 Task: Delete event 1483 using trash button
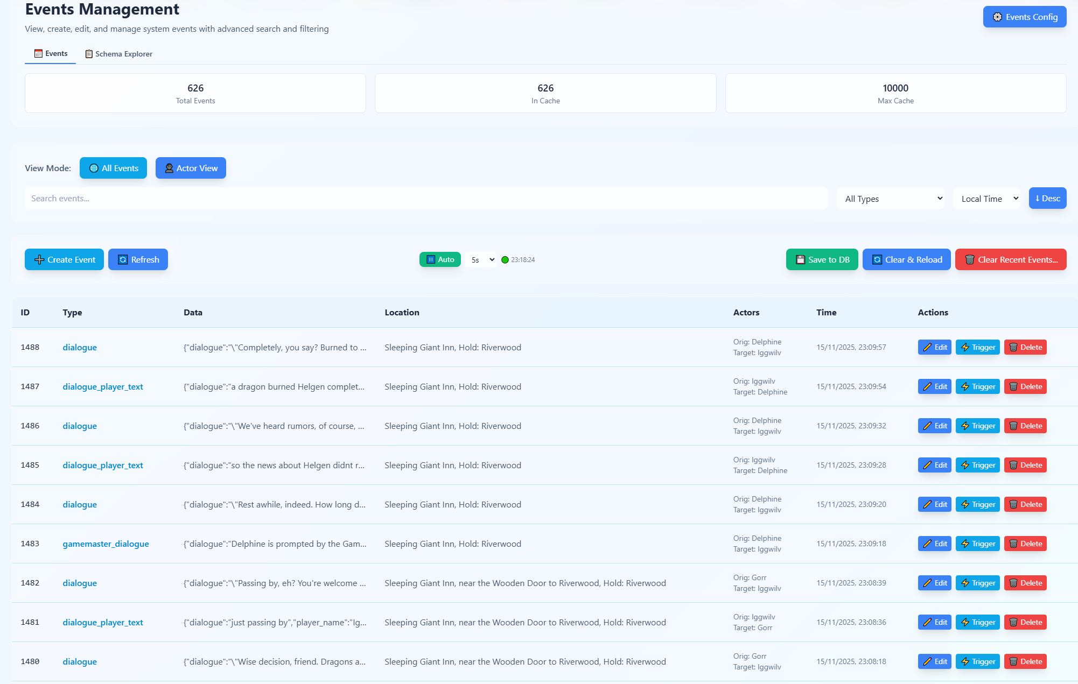pyautogui.click(x=1025, y=544)
